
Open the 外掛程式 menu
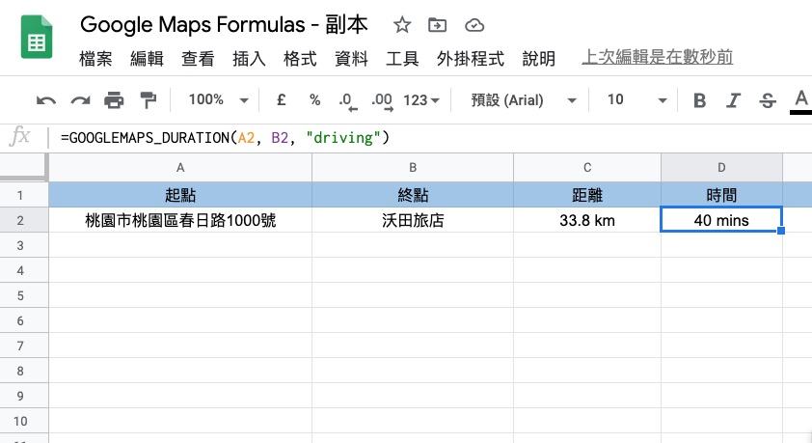(471, 59)
